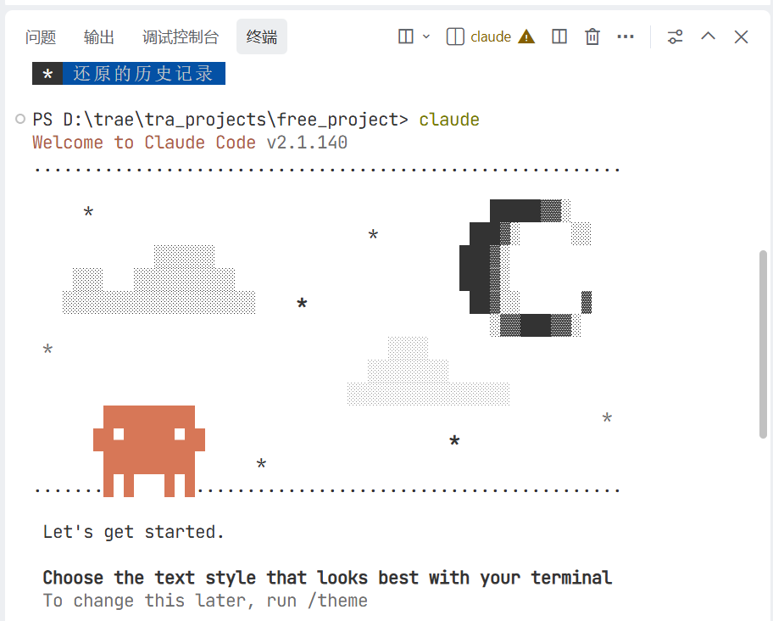Click the command status circle before PS prompt
773x621 pixels.
[x=20, y=119]
